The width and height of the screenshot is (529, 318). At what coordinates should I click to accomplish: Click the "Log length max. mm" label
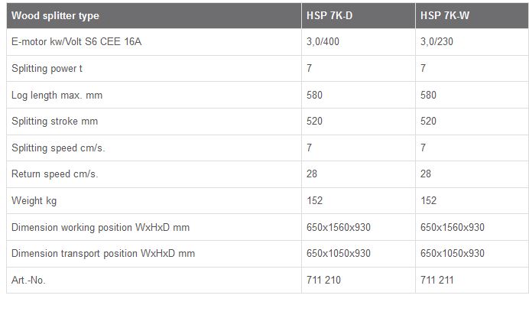click(56, 96)
